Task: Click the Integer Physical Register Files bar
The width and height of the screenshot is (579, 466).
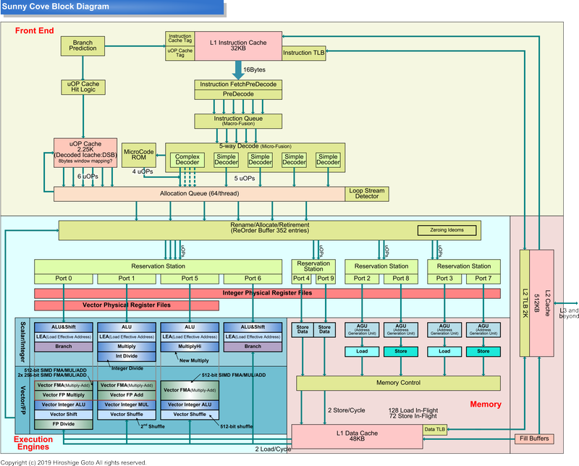Action: click(267, 293)
